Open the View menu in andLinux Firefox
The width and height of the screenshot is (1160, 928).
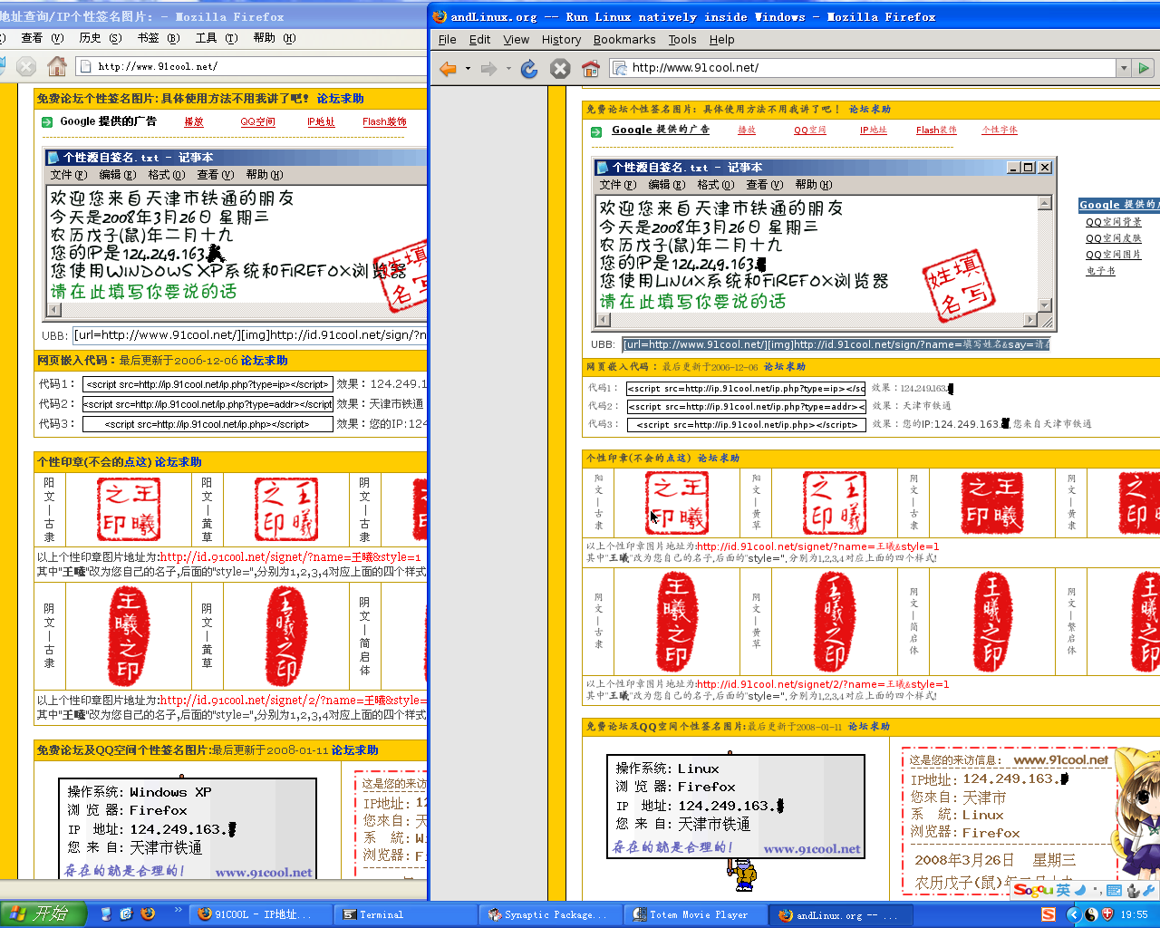coord(517,40)
